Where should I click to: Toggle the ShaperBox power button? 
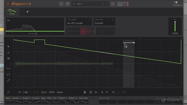click(8, 4)
